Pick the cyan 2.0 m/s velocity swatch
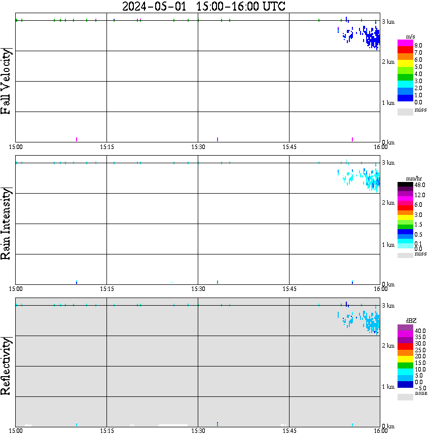The width and height of the screenshot is (431, 440). point(405,84)
